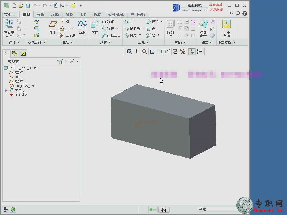
Task: Select the TOP datum plane in tree
Action: pyautogui.click(x=14, y=77)
